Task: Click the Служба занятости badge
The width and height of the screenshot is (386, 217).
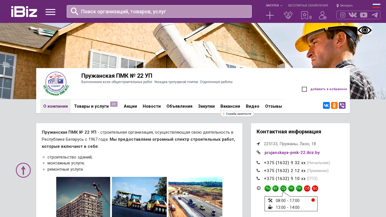Action: click(237, 114)
